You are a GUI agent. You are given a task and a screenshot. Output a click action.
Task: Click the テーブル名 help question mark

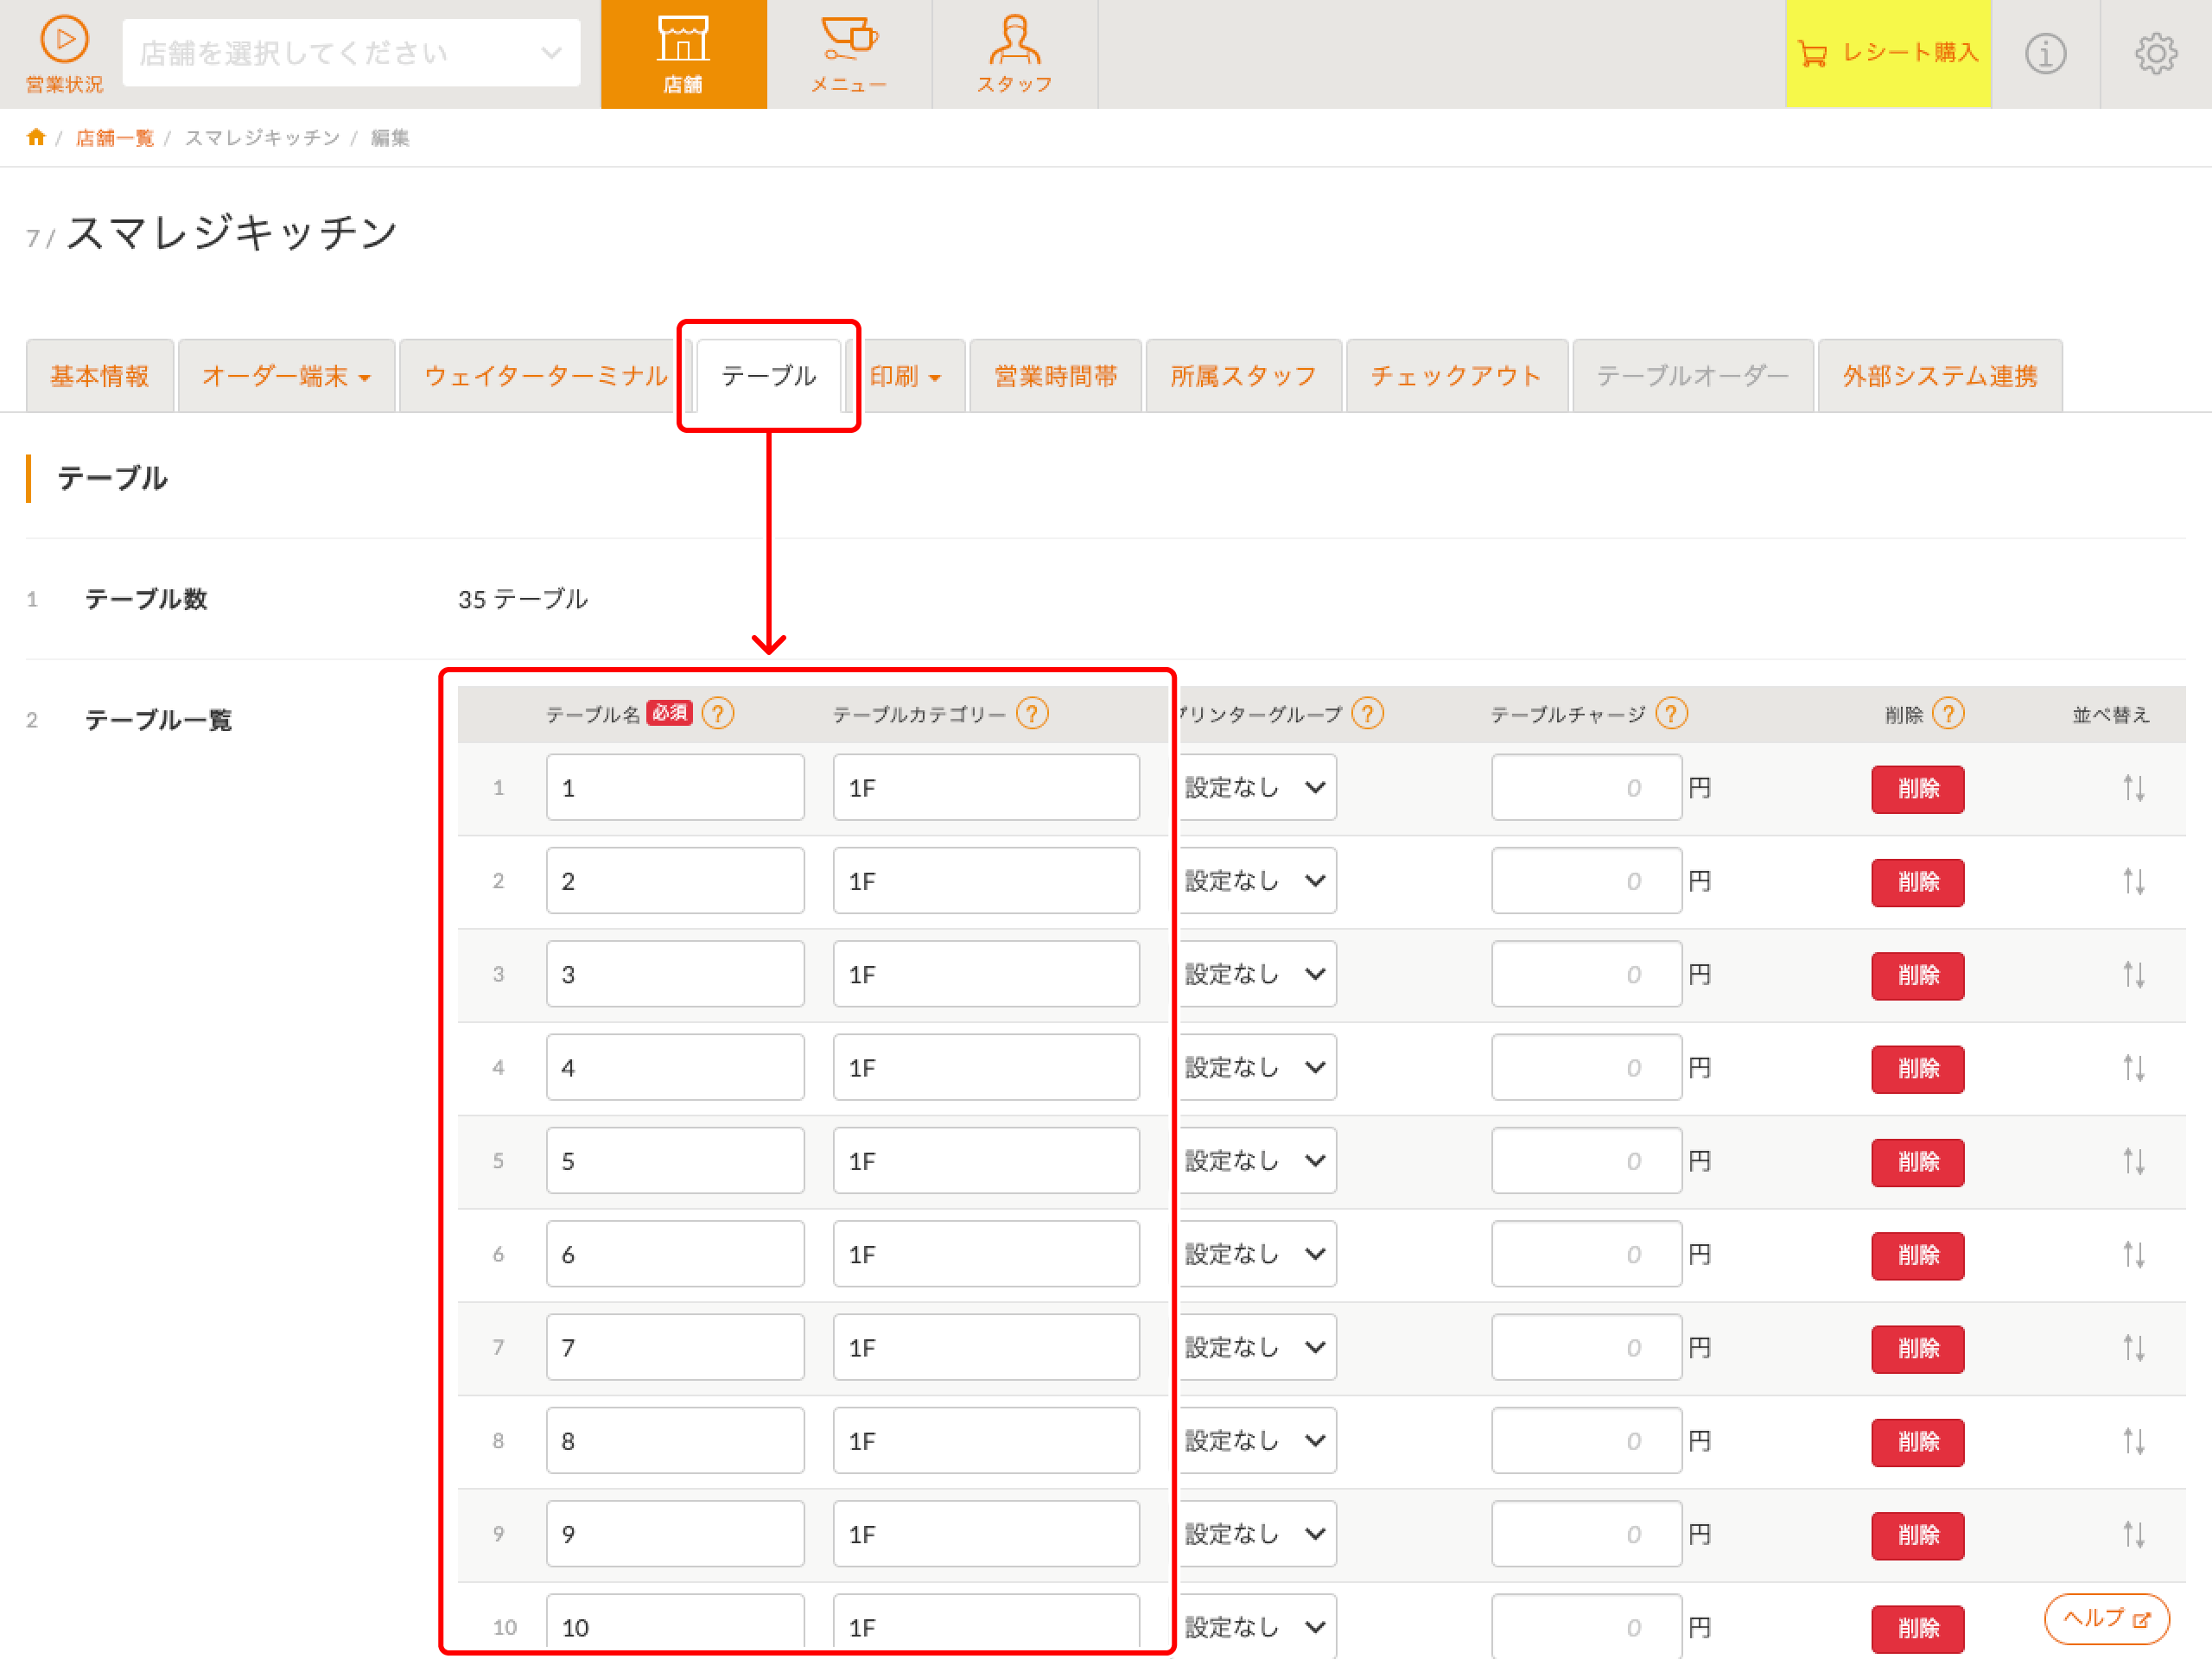coord(718,713)
